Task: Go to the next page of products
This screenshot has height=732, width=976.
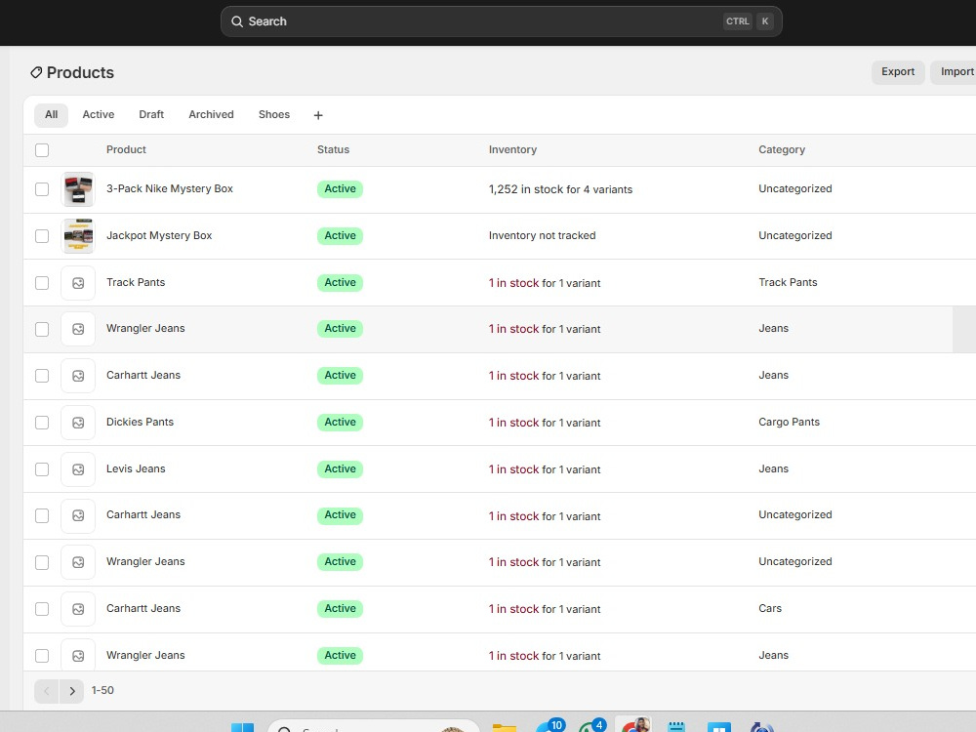Action: tap(71, 691)
